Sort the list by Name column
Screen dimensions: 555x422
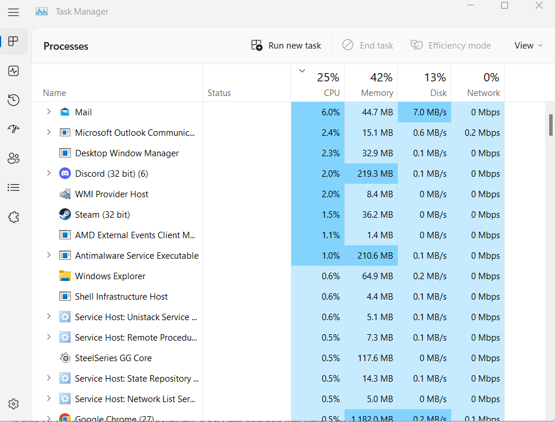[55, 93]
